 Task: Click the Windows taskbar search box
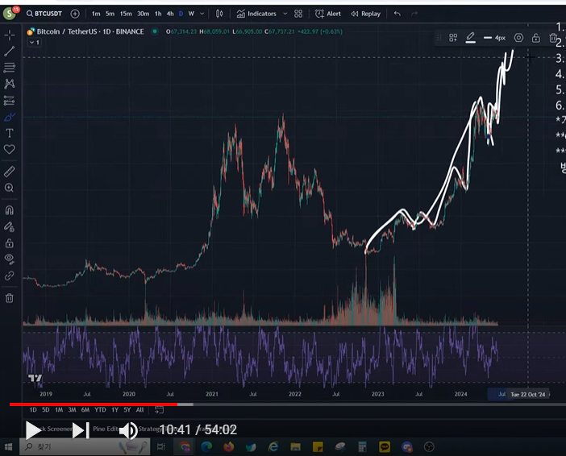(85, 447)
